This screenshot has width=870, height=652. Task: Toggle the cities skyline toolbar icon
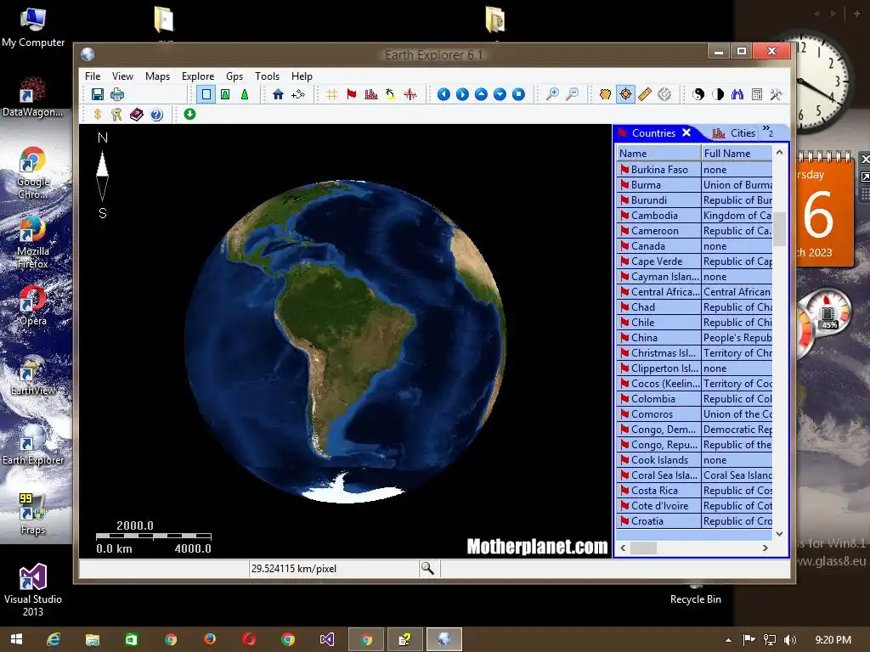(371, 94)
